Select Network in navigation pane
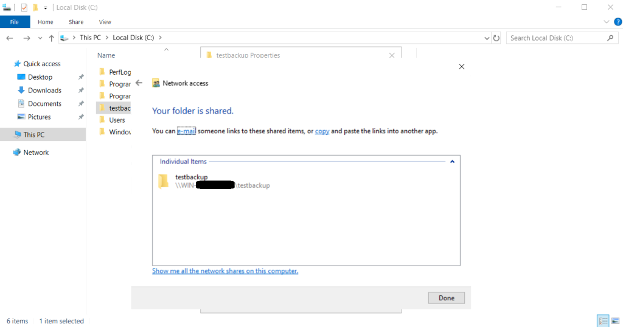Viewport: 623px width, 327px height. [x=36, y=153]
